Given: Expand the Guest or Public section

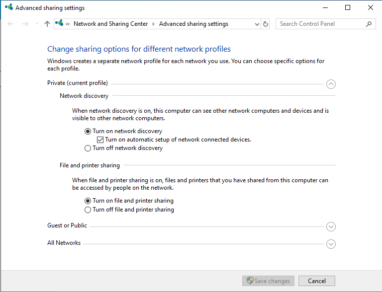Looking at the screenshot, I should pos(331,227).
